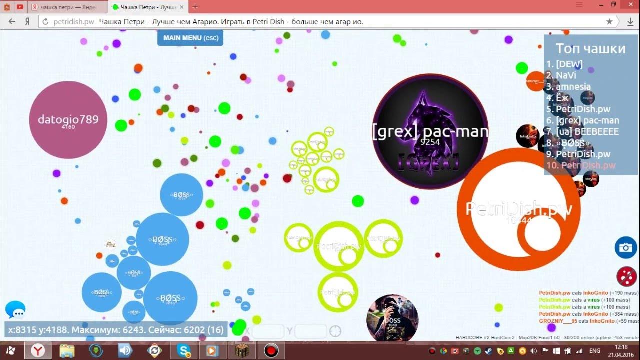Close the 'Чашка Петри - Лучше' tab

[x=181, y=7]
